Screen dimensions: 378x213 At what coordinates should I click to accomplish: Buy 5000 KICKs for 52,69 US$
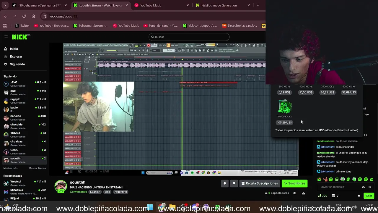pyautogui.click(x=349, y=92)
